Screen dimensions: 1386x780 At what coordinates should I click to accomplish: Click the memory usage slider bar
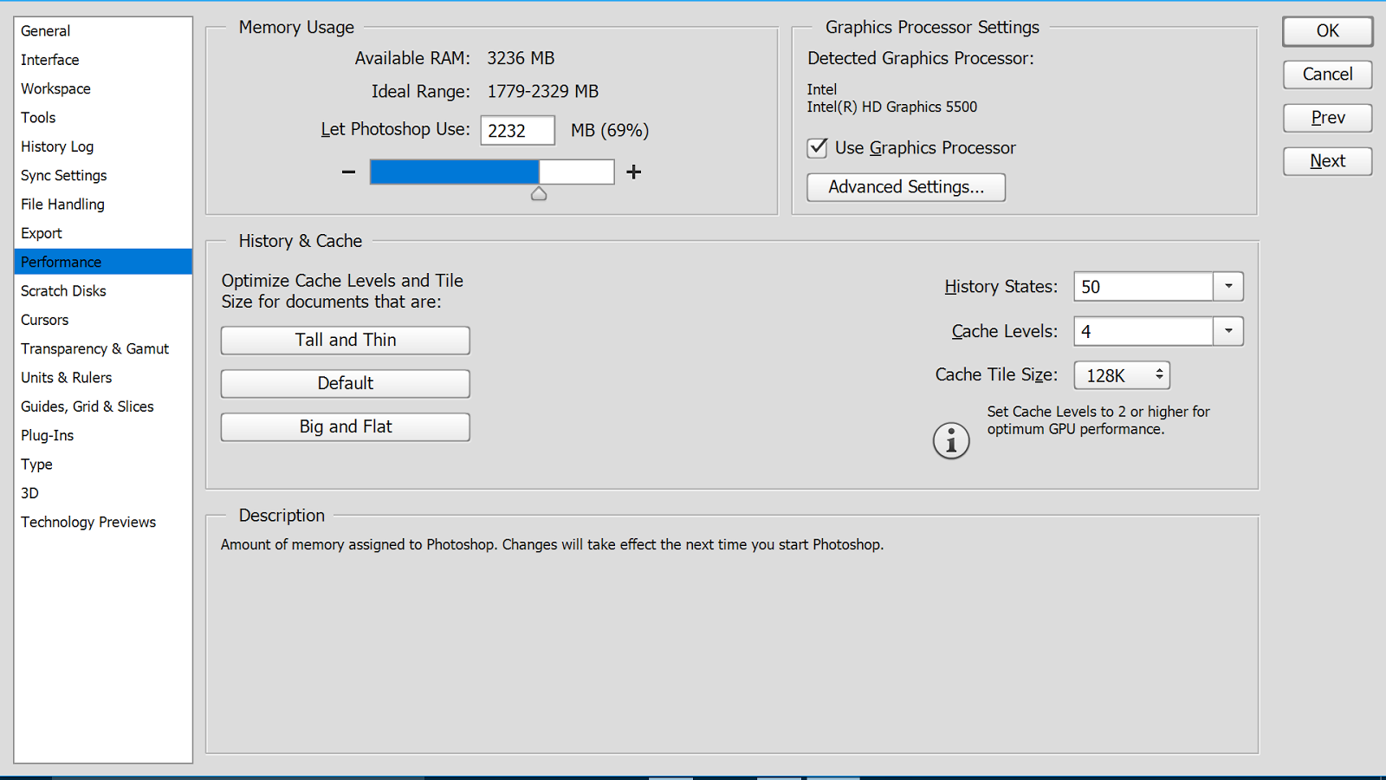[x=492, y=172]
